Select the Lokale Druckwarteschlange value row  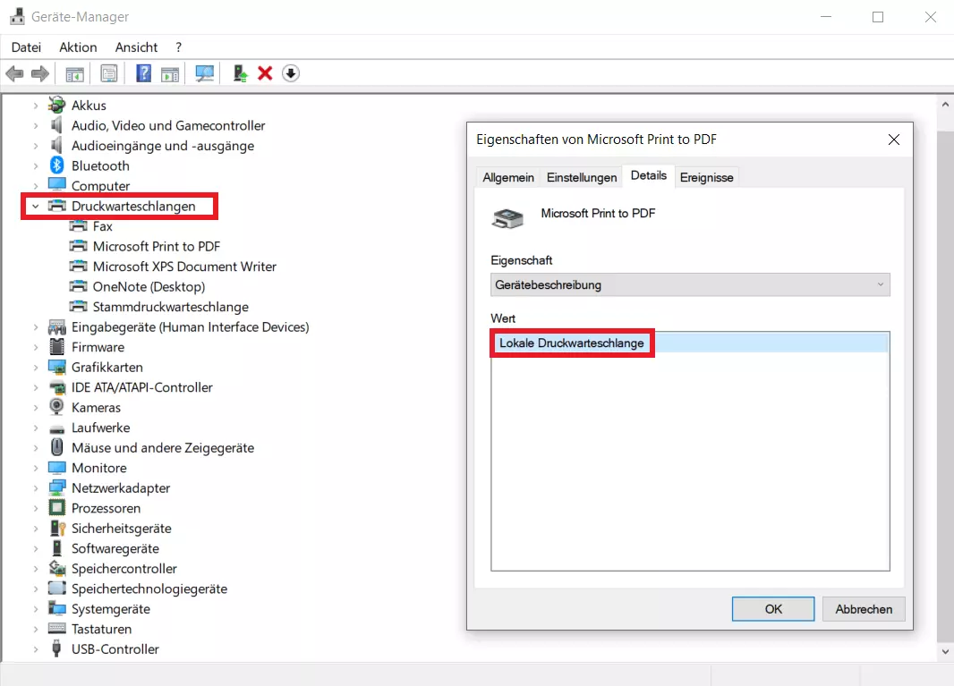pyautogui.click(x=690, y=343)
